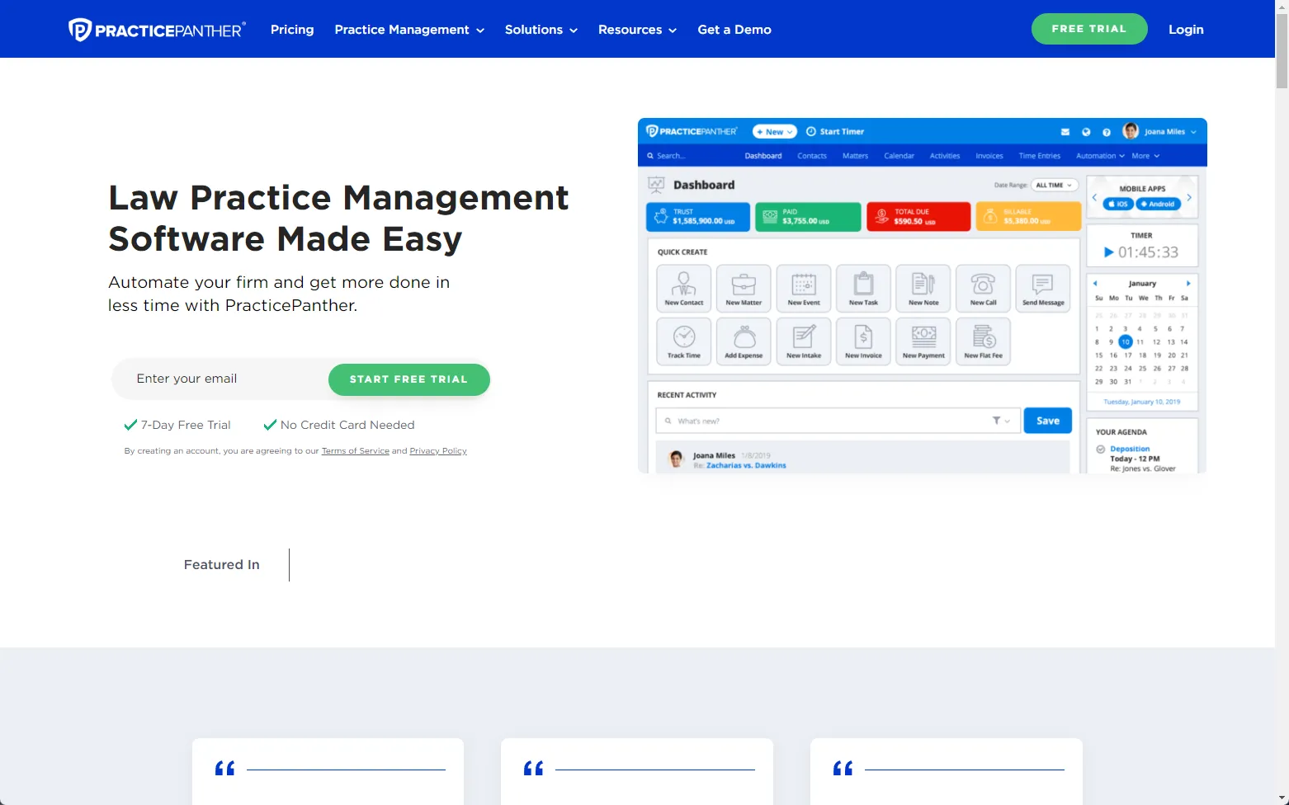Expand the Resources navigation menu
This screenshot has width=1289, height=805.
[x=637, y=30]
